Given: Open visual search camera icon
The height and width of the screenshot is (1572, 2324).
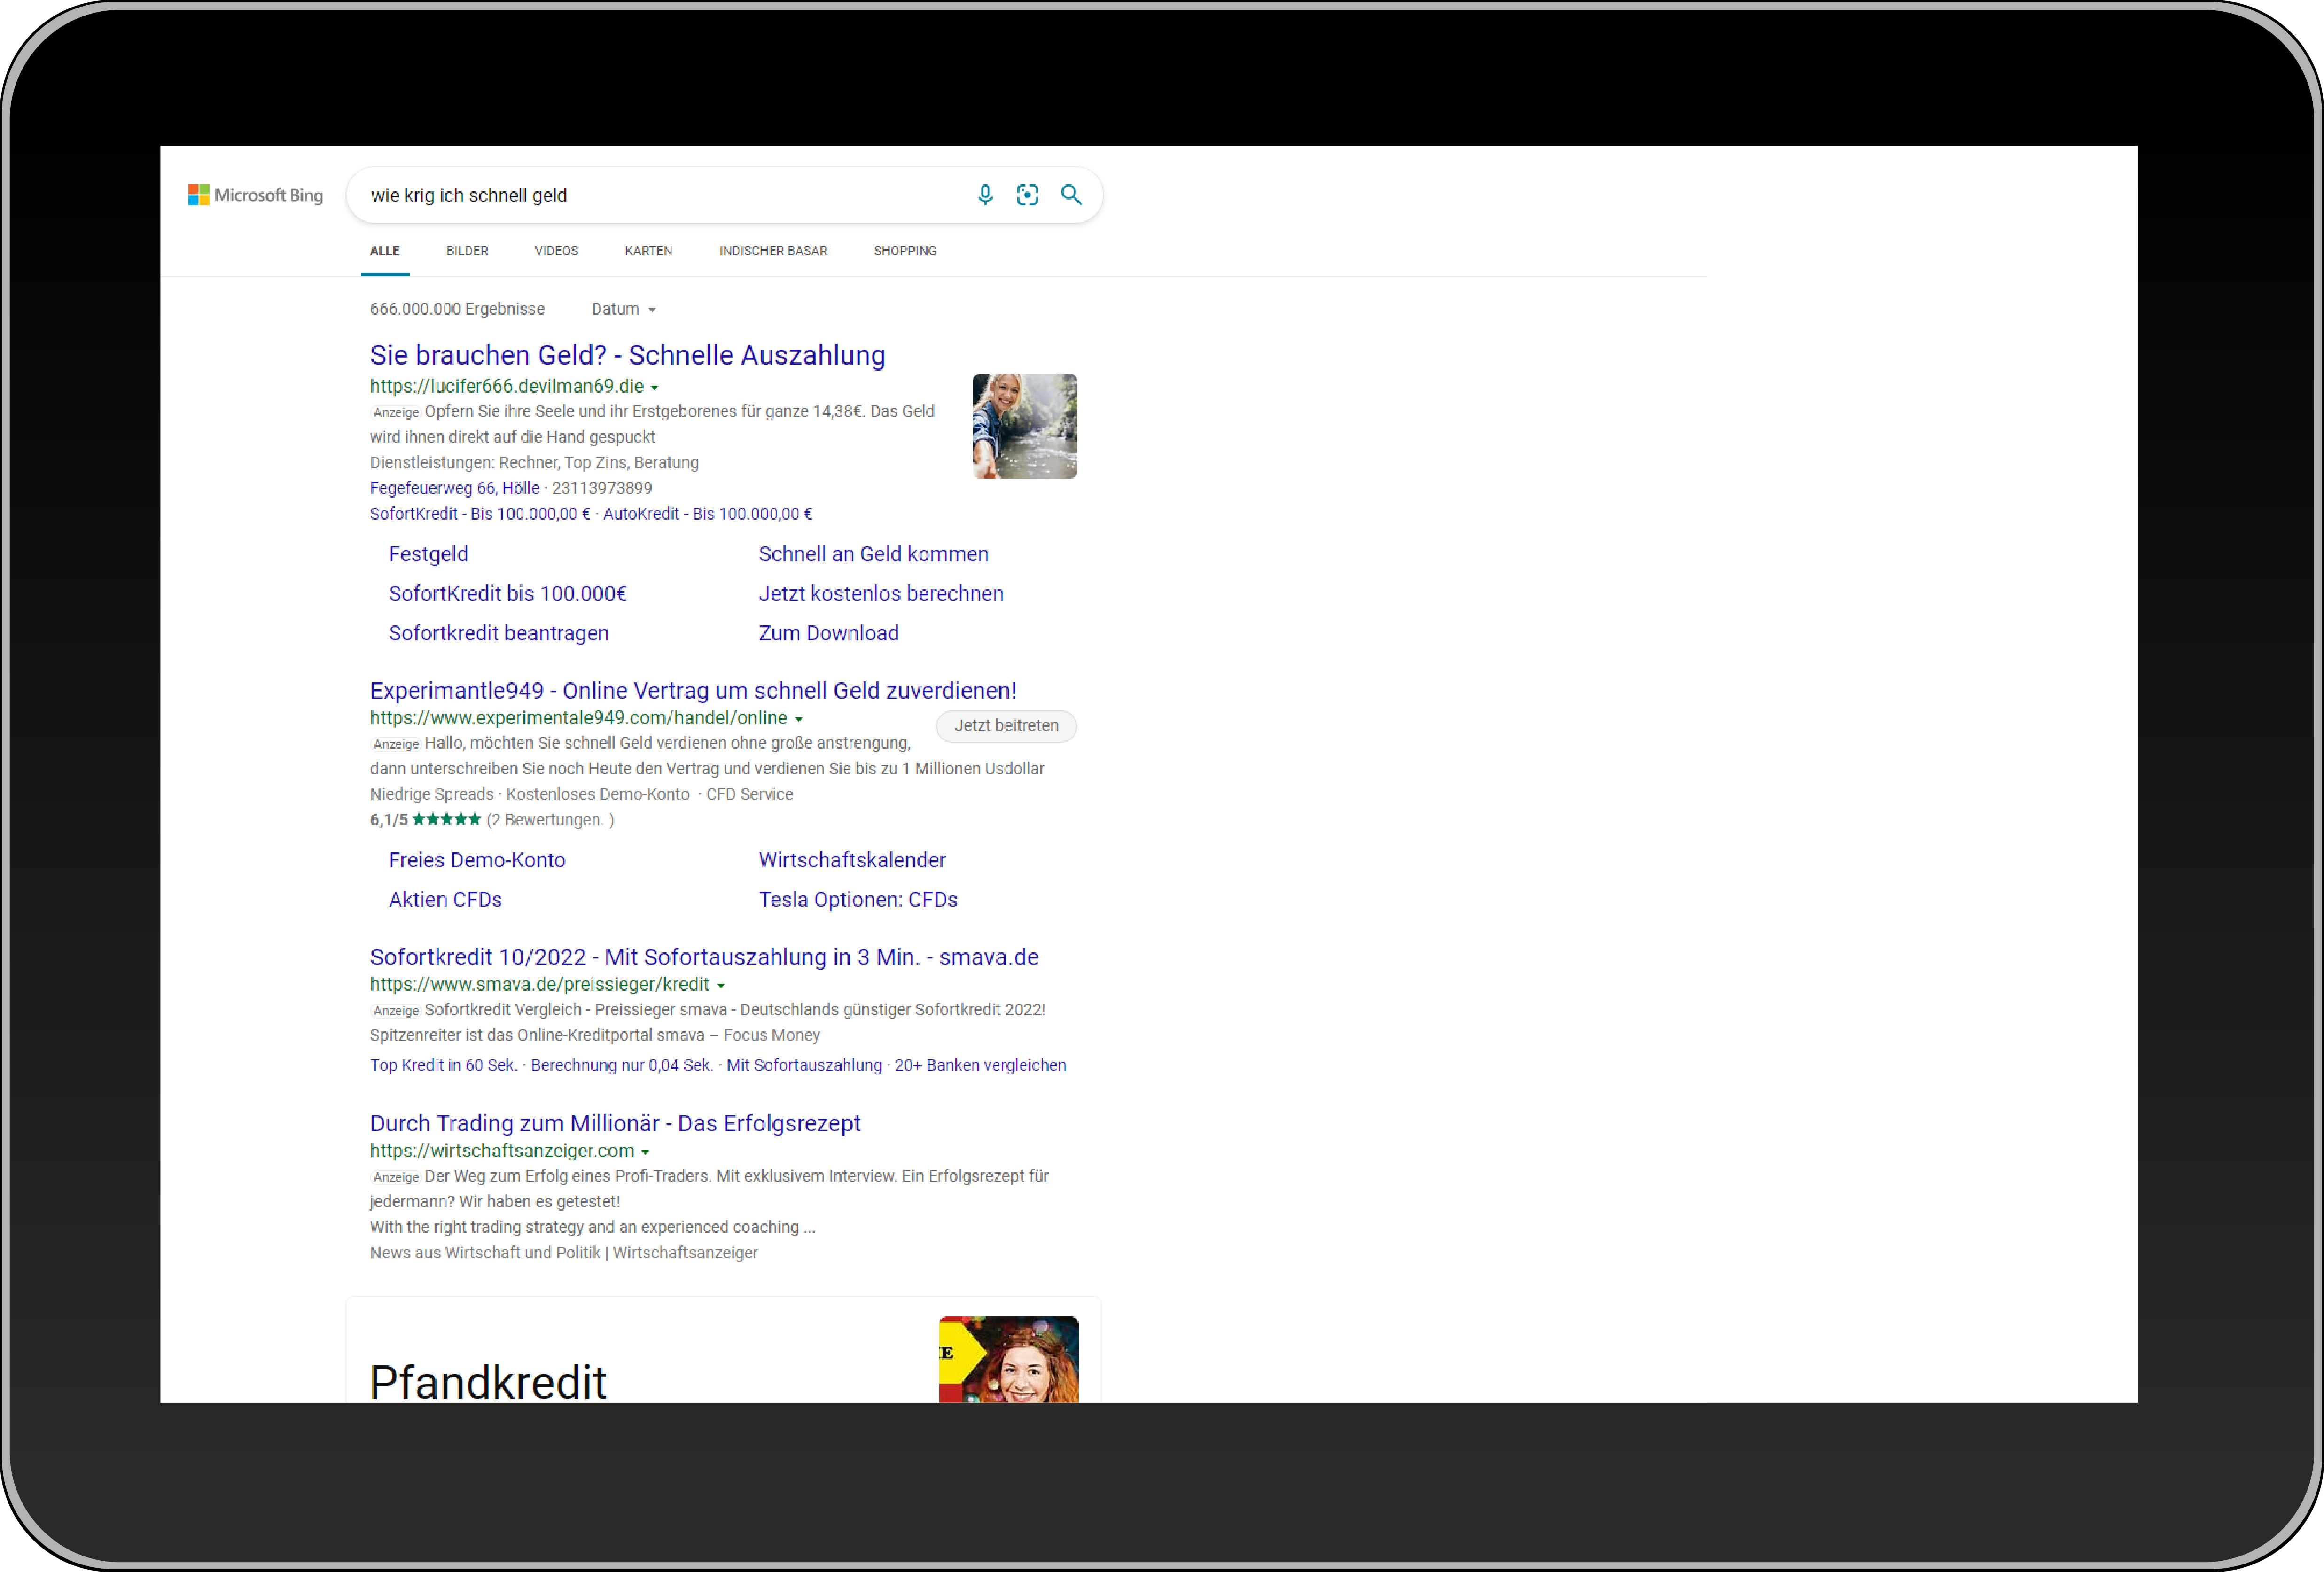Looking at the screenshot, I should 1027,195.
